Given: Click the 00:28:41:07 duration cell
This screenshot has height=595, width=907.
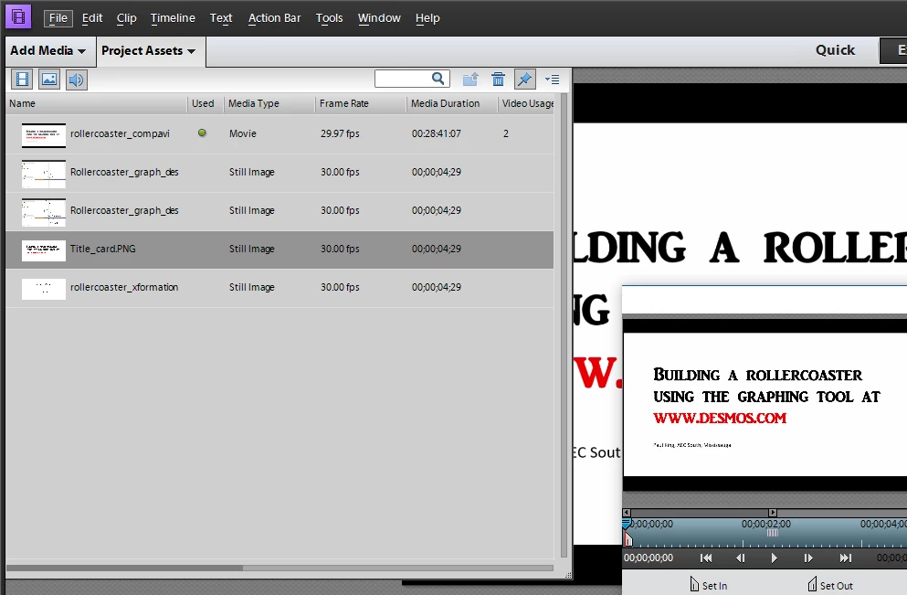Looking at the screenshot, I should tap(437, 133).
